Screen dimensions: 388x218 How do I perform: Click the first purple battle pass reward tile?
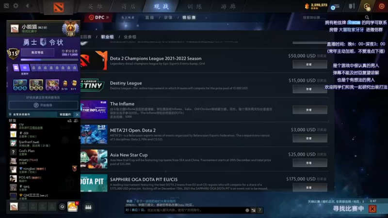[16, 67]
